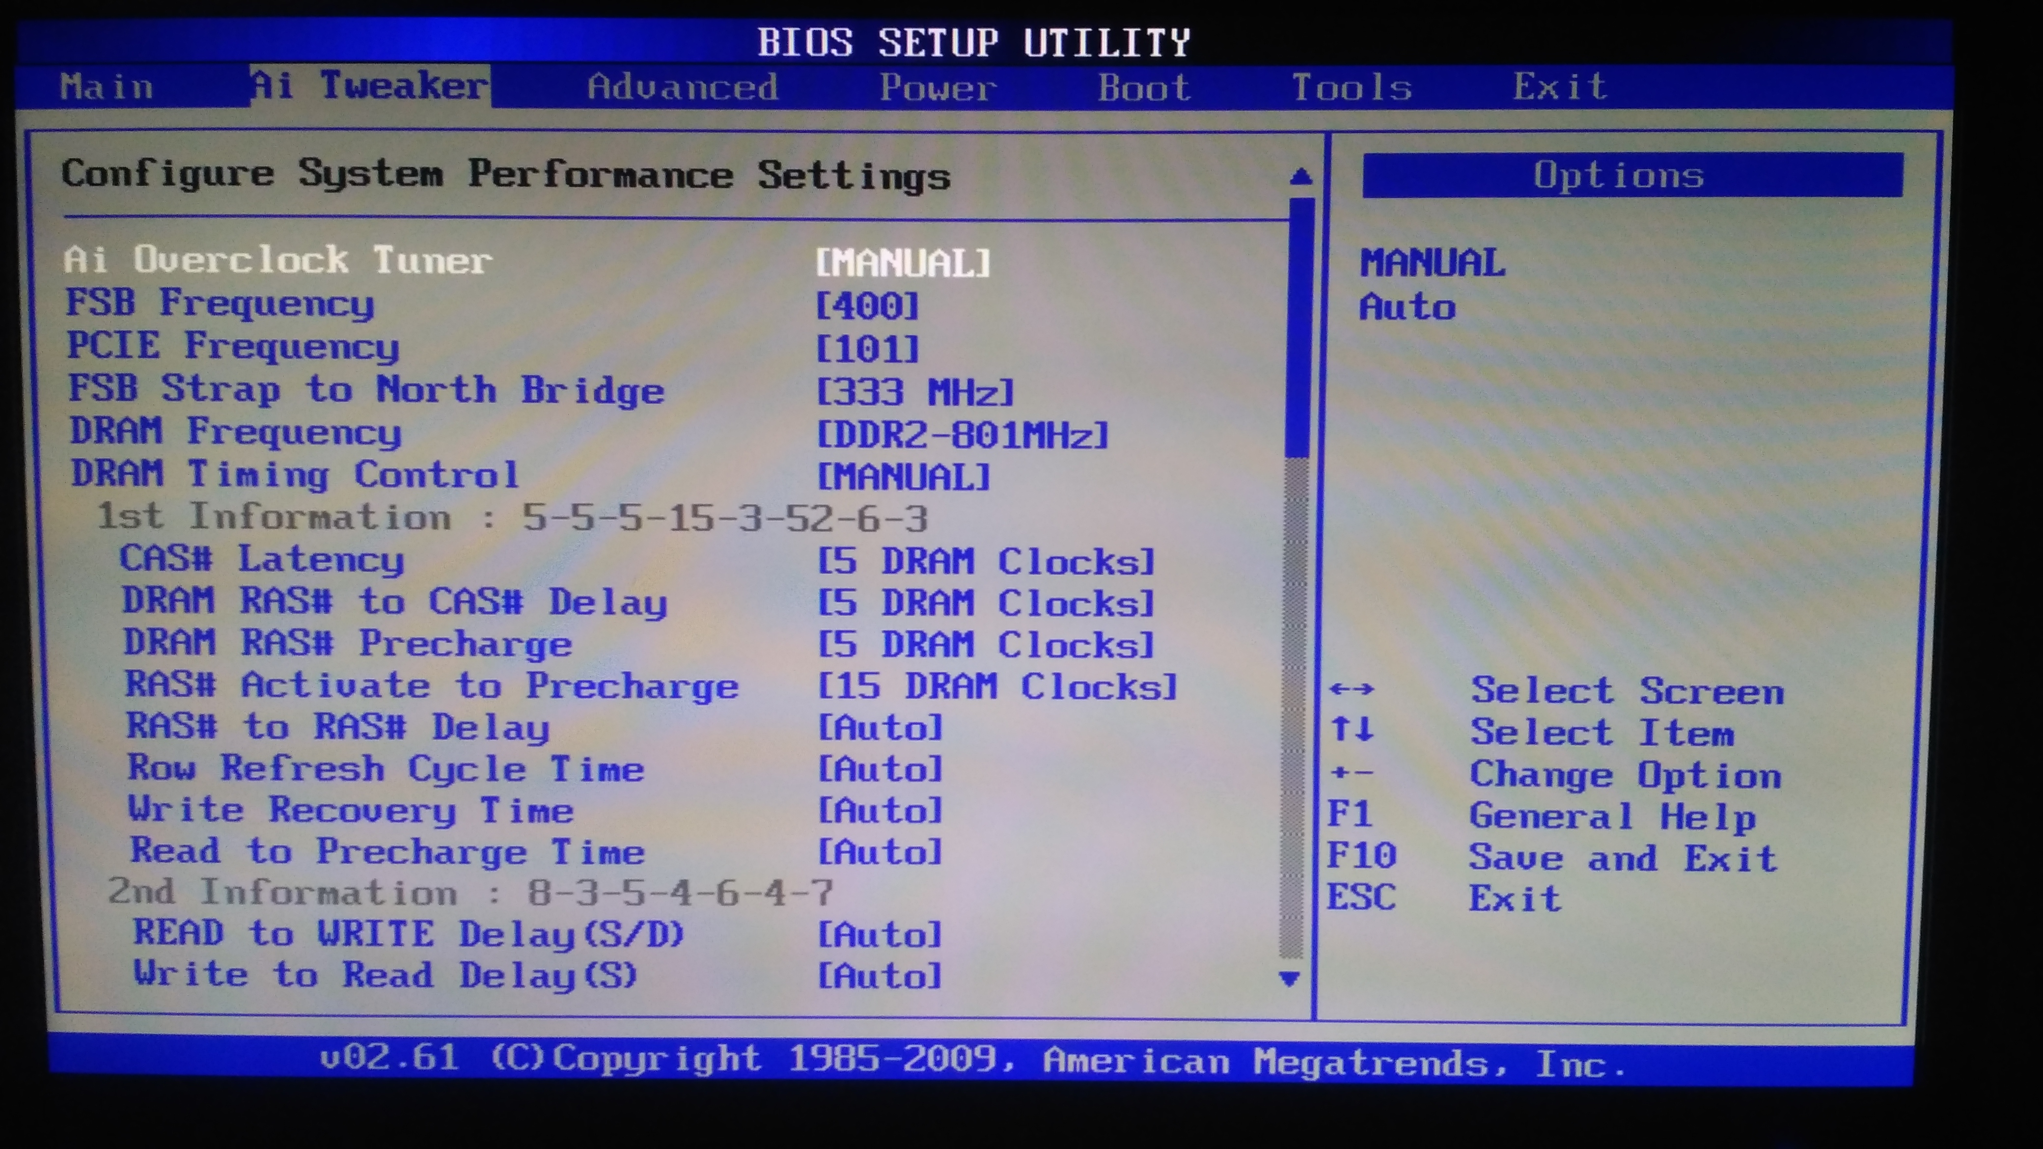Select Row Refresh Cycle Time Auto value
This screenshot has height=1149, width=2043.
click(880, 769)
